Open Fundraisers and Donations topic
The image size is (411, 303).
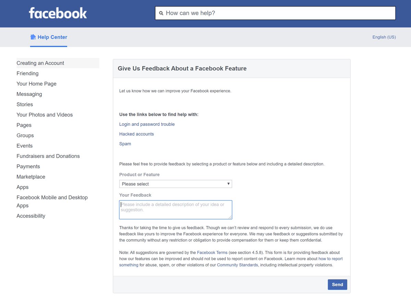48,156
